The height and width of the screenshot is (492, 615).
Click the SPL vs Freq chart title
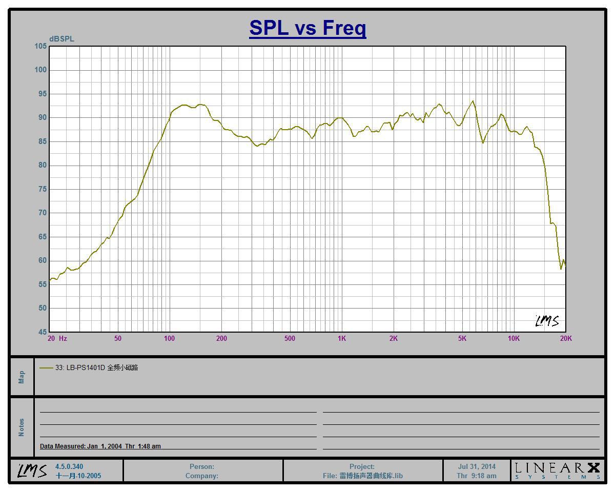(307, 28)
